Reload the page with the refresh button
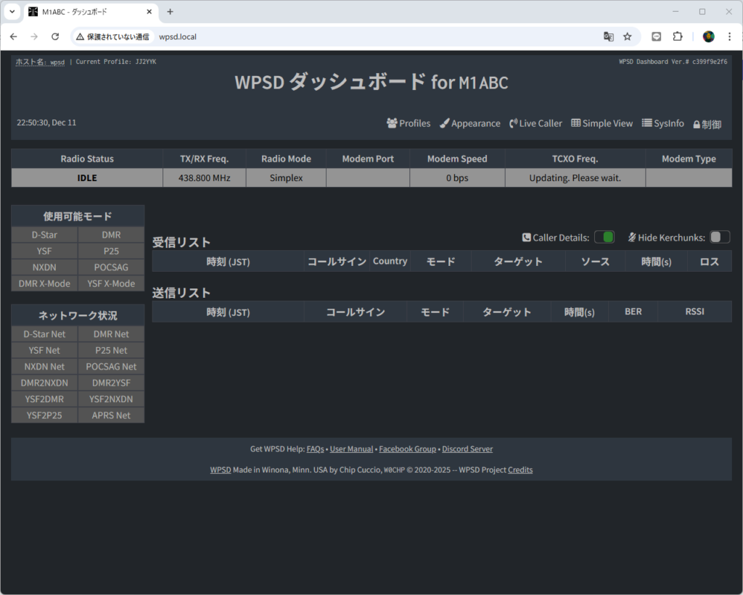 click(55, 37)
